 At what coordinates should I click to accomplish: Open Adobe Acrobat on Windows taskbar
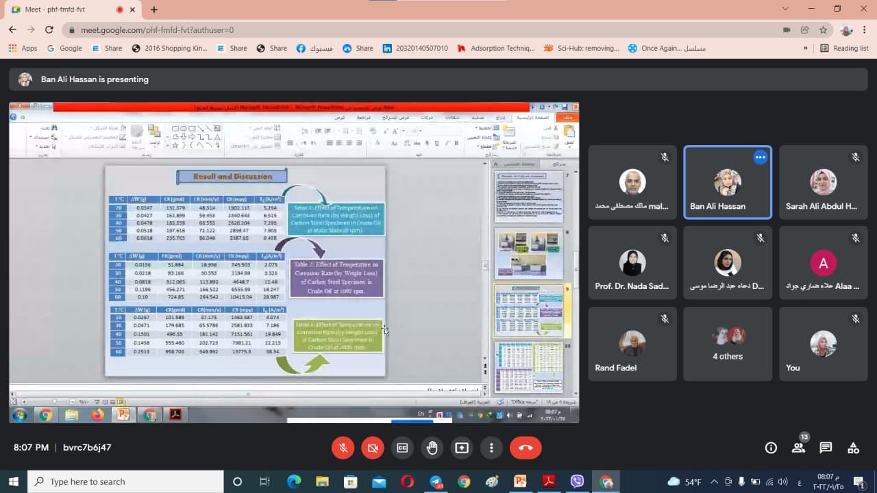(x=548, y=481)
